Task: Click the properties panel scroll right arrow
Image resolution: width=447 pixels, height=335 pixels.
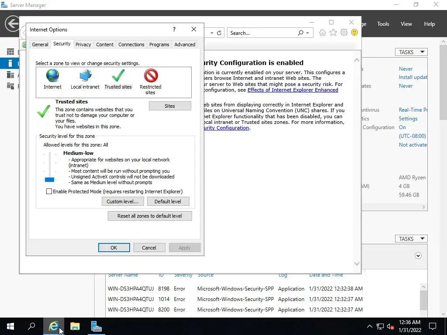Action: (423, 207)
